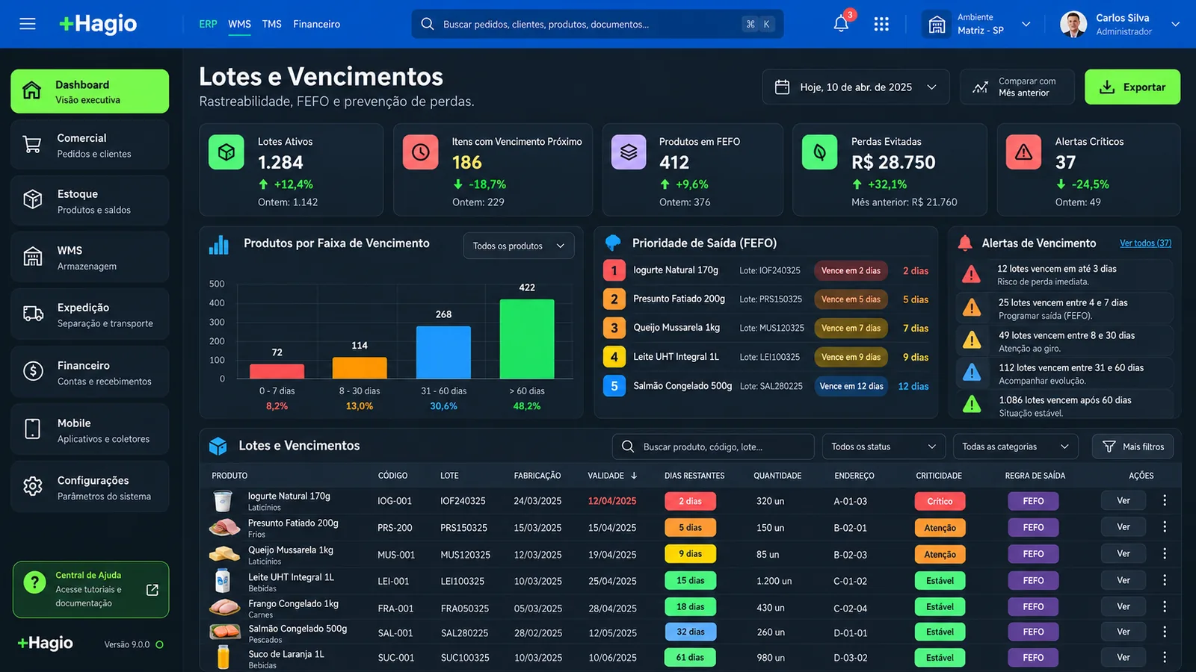This screenshot has width=1196, height=672.
Task: Switch to TMS tab
Action: (x=272, y=24)
